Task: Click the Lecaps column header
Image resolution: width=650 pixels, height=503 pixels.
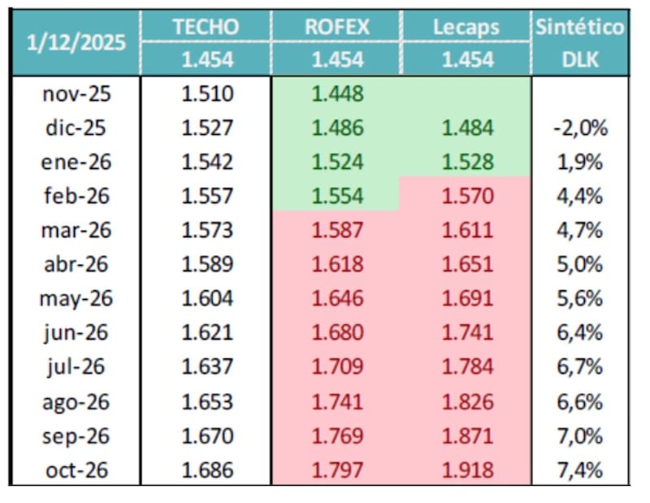Action: [x=467, y=27]
